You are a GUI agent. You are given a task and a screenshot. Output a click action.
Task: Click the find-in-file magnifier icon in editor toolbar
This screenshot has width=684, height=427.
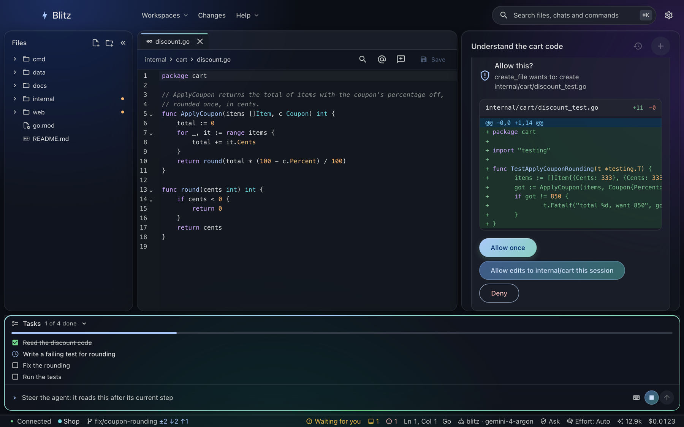(363, 59)
